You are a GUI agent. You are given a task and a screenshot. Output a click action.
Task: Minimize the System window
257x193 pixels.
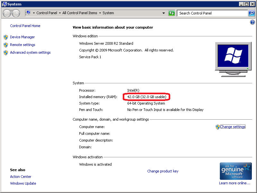[241, 4]
